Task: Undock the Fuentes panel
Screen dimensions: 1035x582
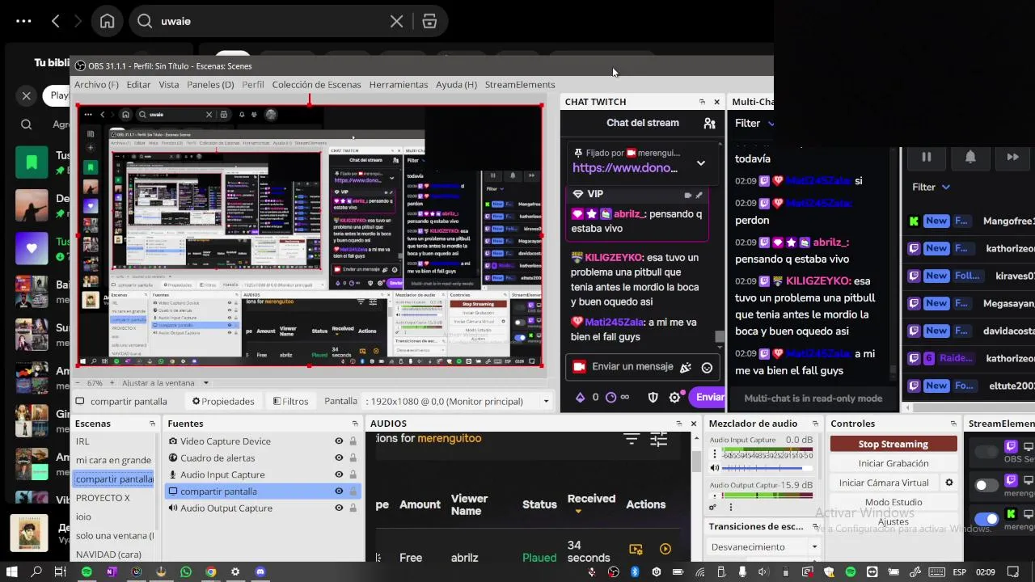Action: 355,424
